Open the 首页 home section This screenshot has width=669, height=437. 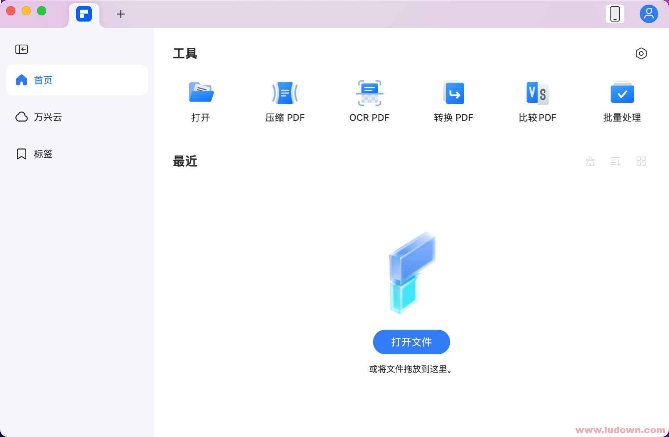(77, 80)
